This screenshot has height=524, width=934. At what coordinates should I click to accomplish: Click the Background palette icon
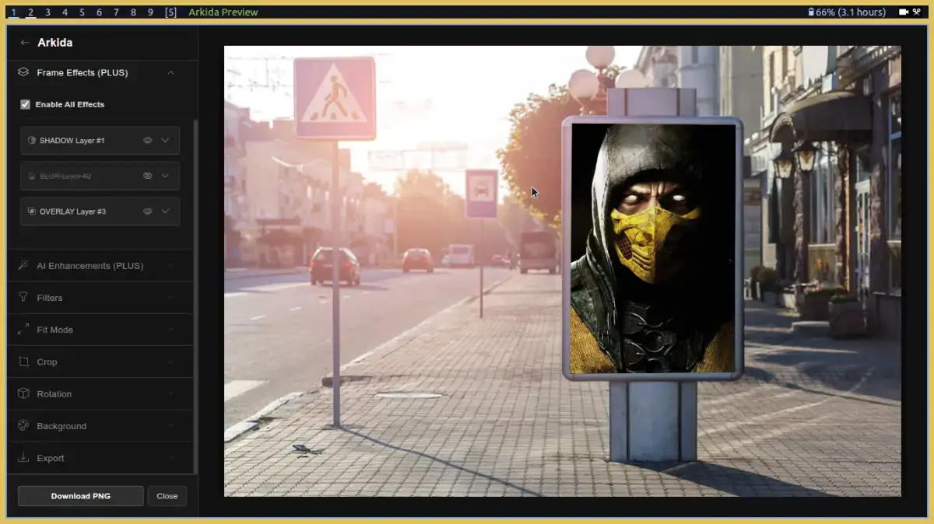pos(23,426)
